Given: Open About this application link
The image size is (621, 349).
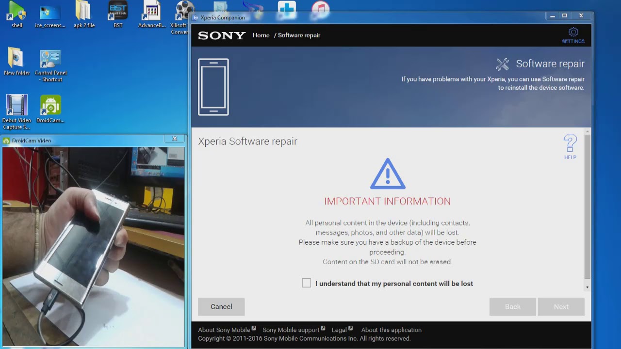Looking at the screenshot, I should click(x=391, y=330).
